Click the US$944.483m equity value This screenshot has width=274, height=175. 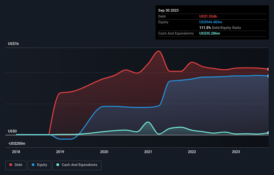211,22
